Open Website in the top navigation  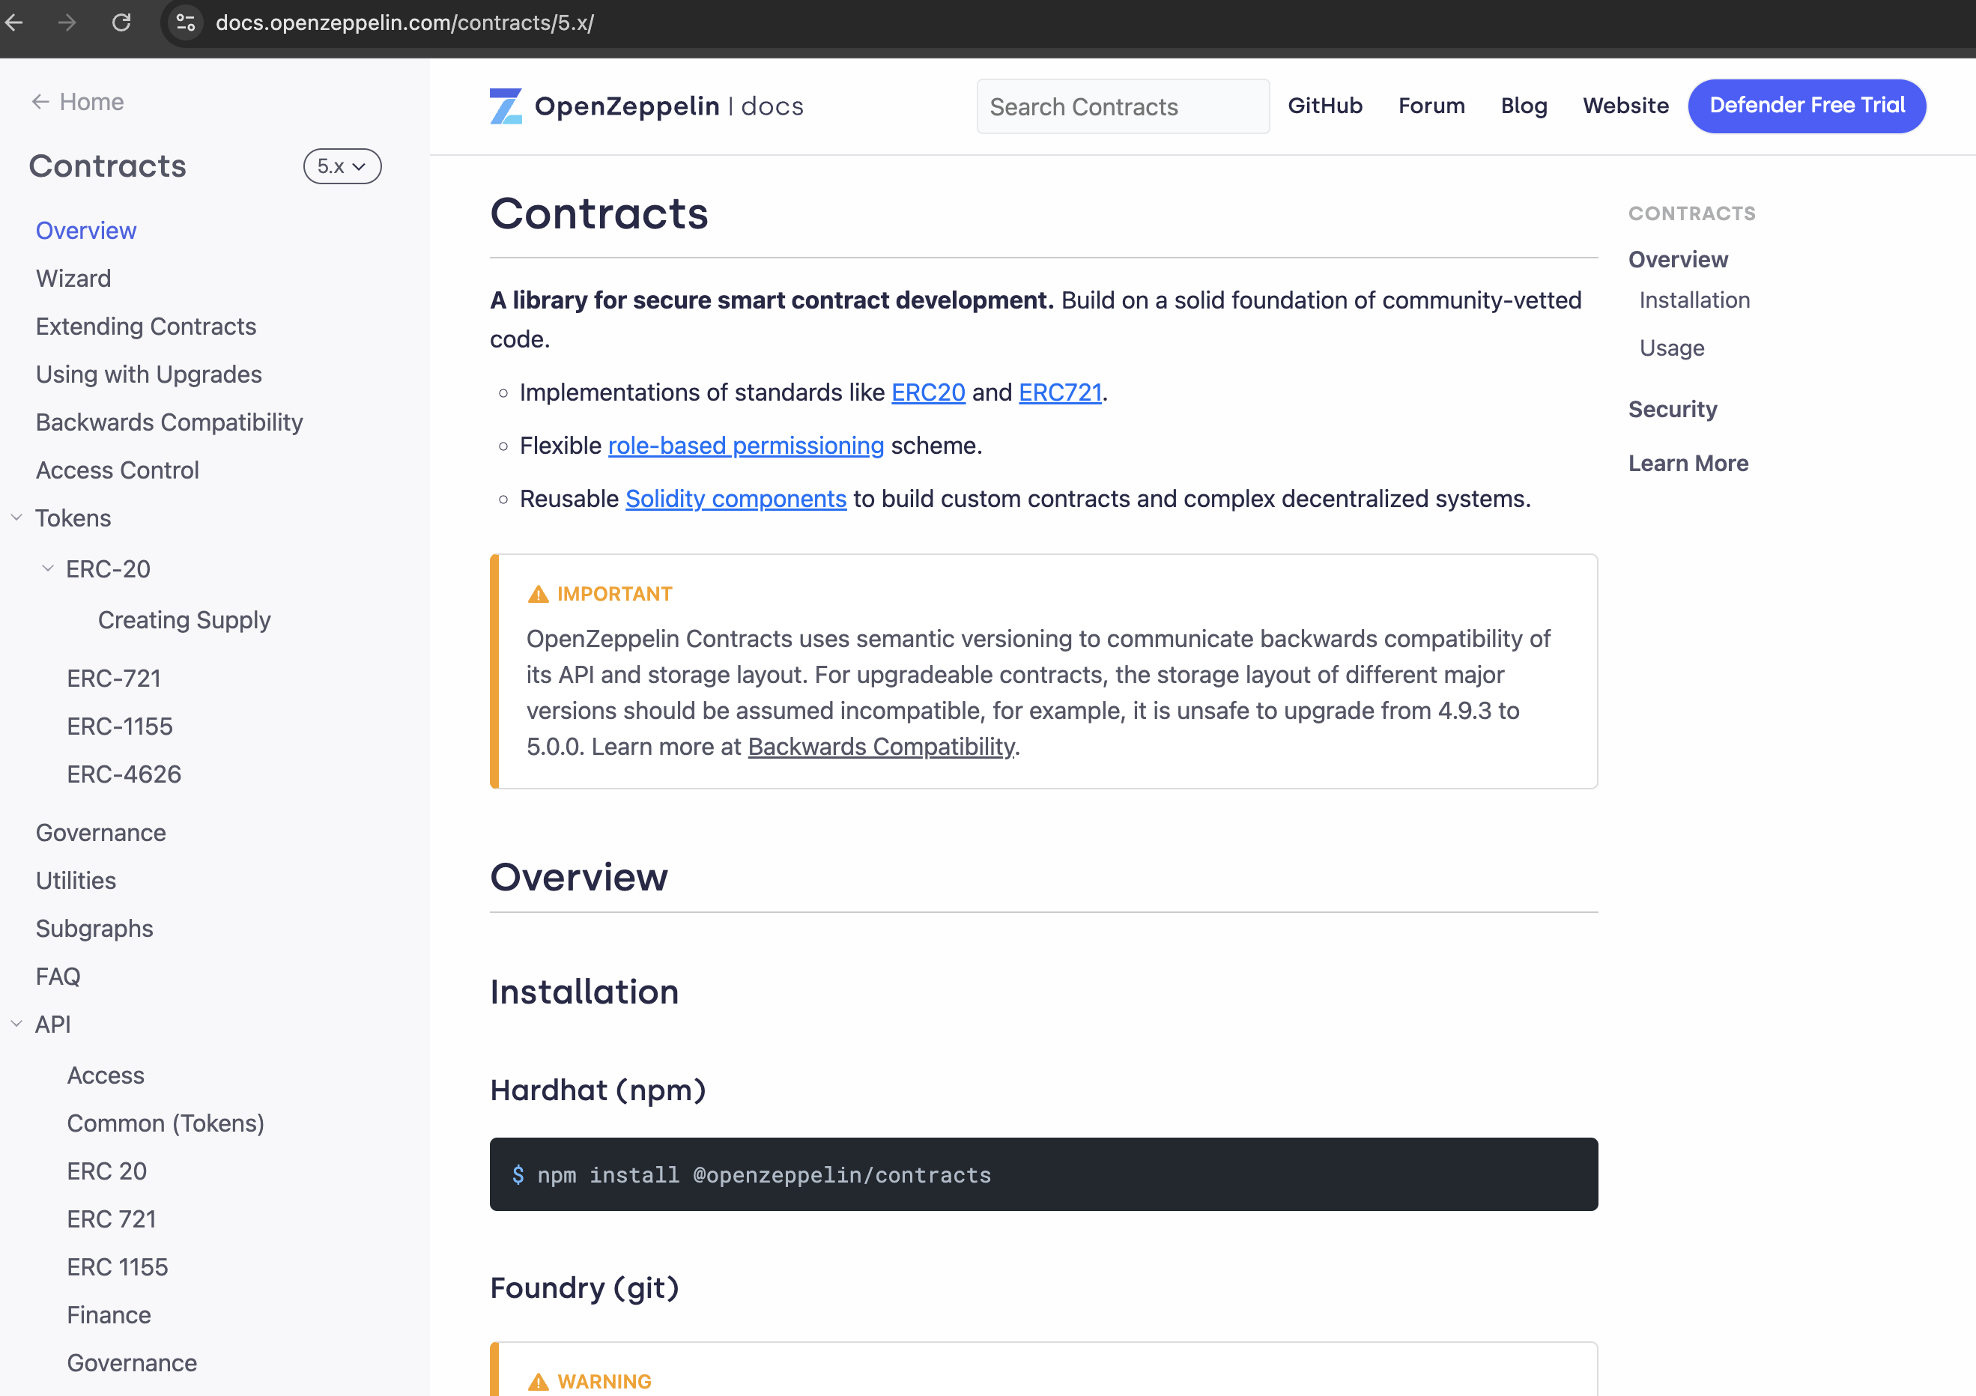coord(1625,106)
